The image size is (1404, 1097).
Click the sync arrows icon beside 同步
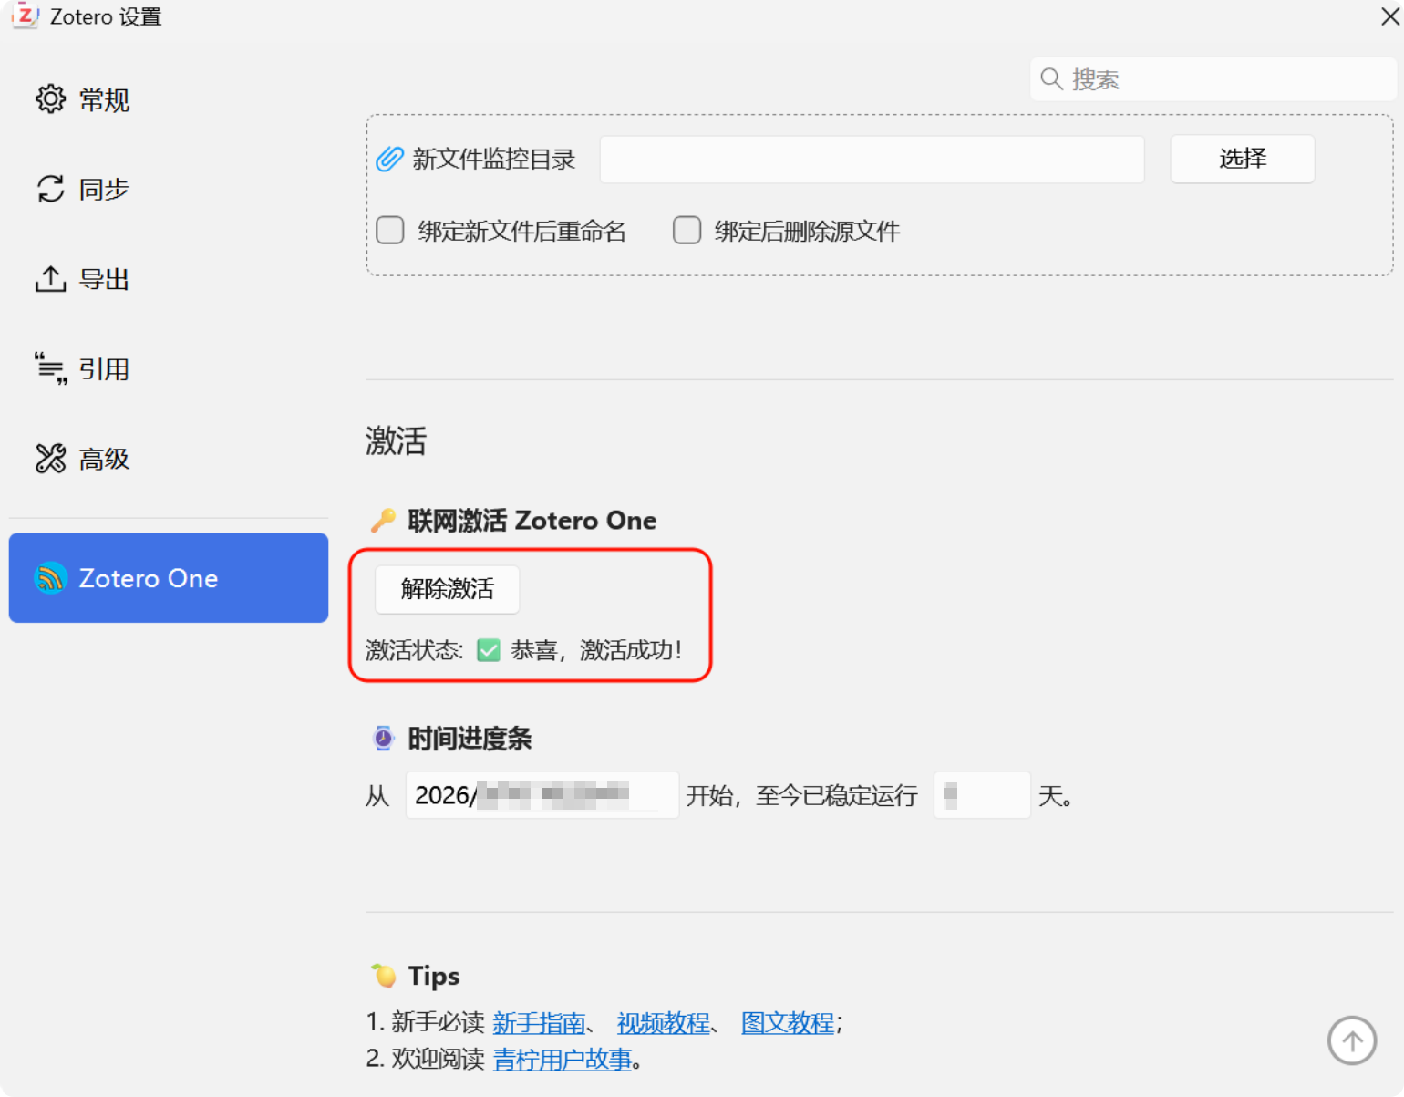[x=51, y=189]
